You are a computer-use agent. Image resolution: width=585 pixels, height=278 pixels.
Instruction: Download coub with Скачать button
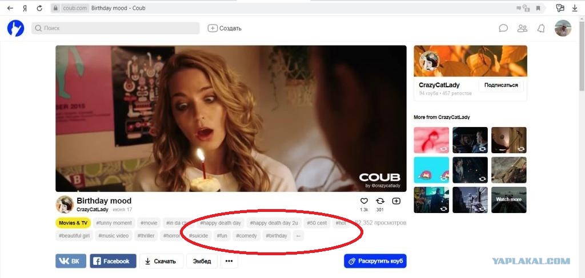point(162,261)
